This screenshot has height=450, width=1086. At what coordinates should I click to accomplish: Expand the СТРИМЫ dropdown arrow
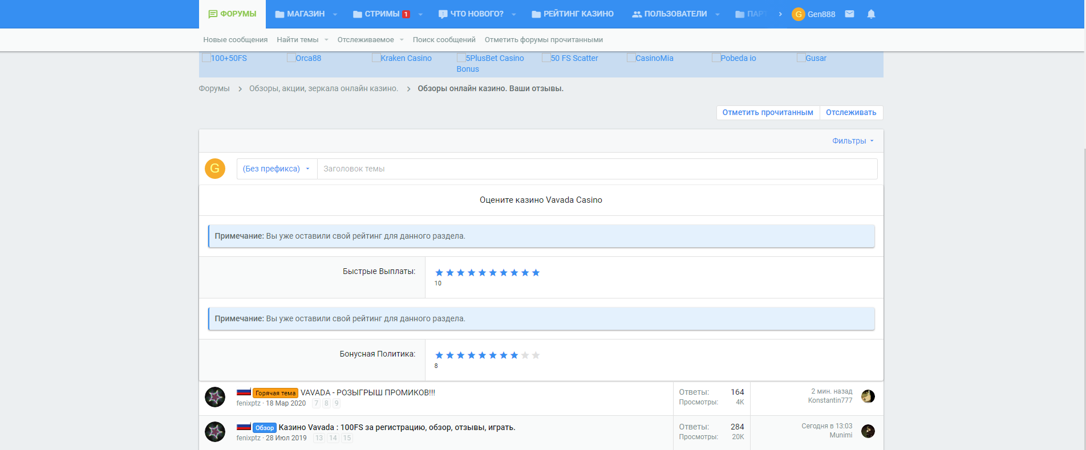[420, 14]
